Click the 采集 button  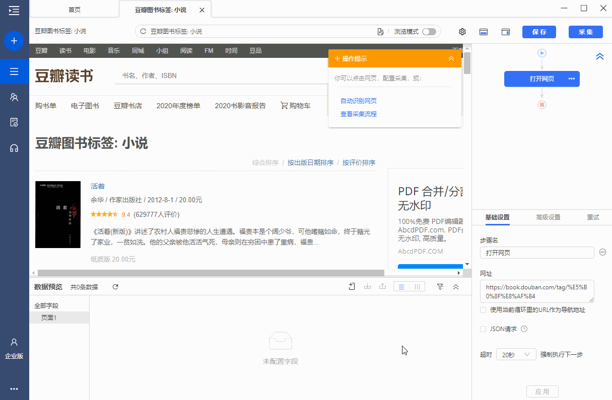pos(586,32)
